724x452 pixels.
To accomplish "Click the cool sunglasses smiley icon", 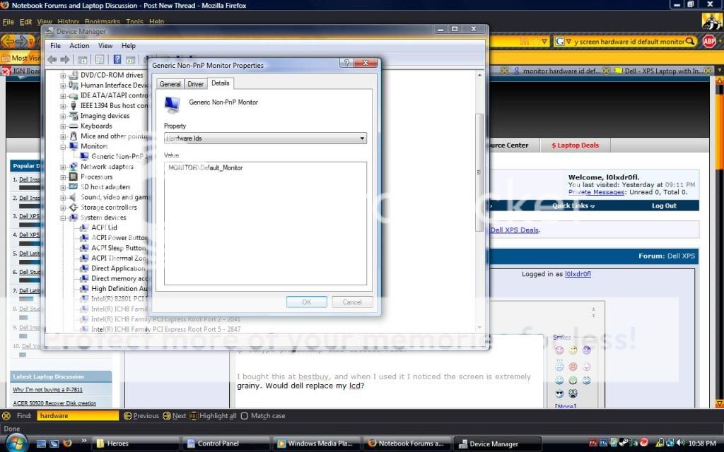I will pos(559,393).
